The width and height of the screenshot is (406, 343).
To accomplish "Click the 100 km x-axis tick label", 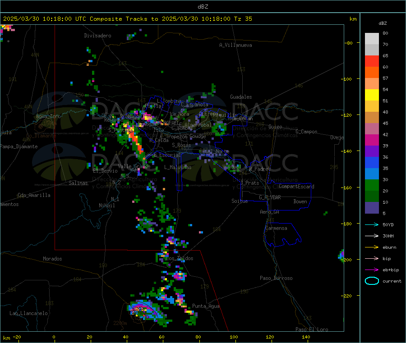I will pos(234,337).
